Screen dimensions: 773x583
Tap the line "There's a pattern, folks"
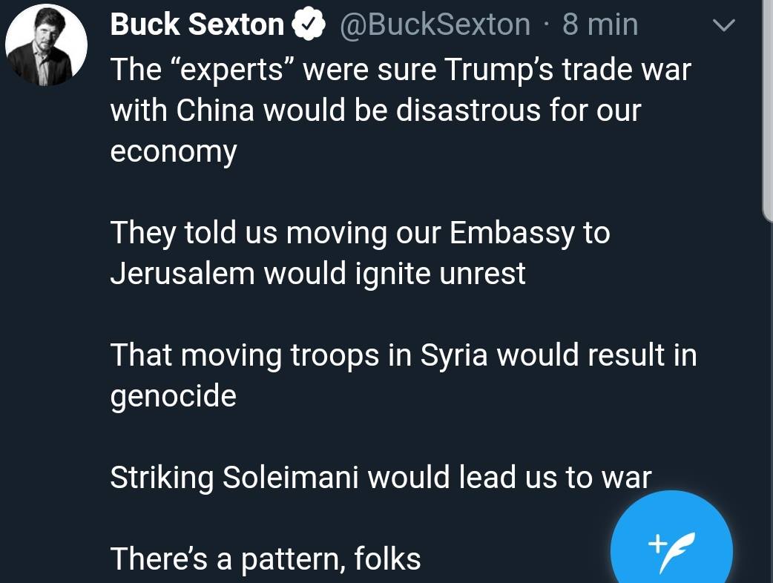click(x=266, y=559)
